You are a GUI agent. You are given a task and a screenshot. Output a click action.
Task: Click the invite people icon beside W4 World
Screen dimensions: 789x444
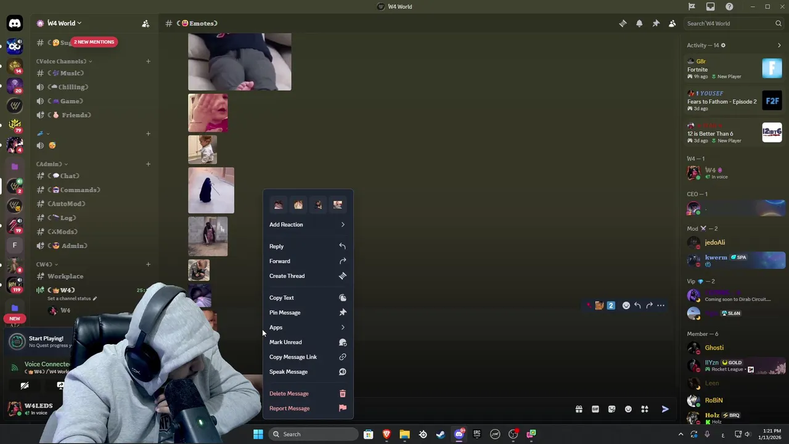click(x=145, y=23)
